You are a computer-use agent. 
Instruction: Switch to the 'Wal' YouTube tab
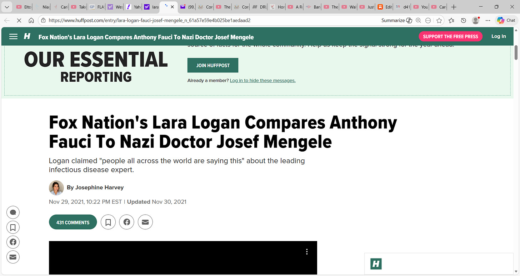(x=349, y=7)
